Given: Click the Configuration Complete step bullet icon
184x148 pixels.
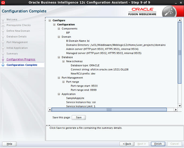Looking at the screenshot, I should [x=3, y=65].
